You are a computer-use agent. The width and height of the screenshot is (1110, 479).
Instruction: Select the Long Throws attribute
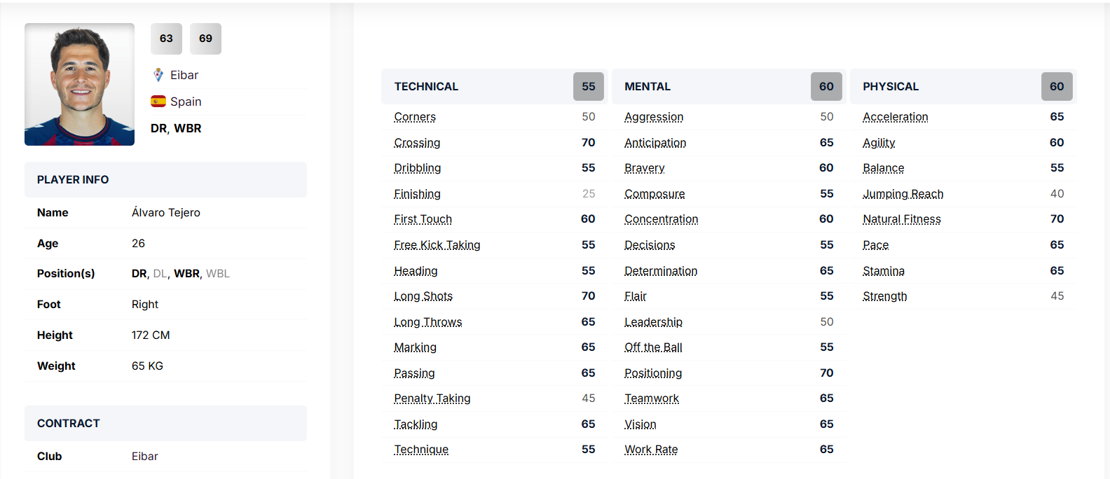pyautogui.click(x=427, y=322)
